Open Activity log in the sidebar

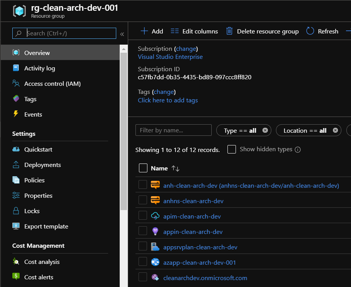click(60, 68)
